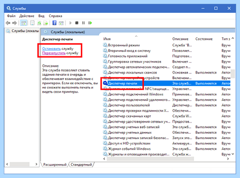Open the Файл menu

point(11,16)
